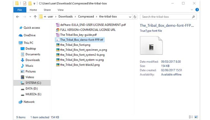Open Help with the question mark icon
Screen dimensions: 210x120
point(197,9)
